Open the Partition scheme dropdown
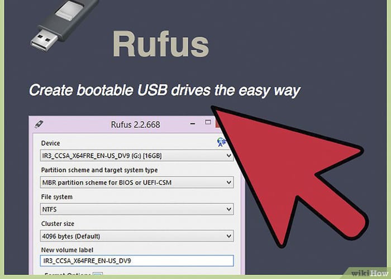The width and height of the screenshot is (391, 279). (137, 182)
